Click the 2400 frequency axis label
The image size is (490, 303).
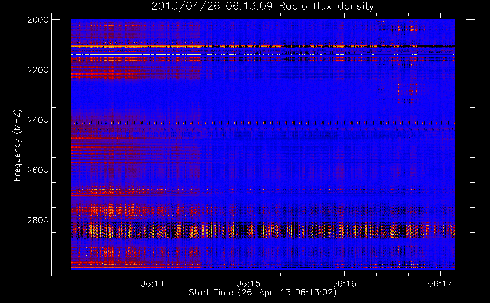[38, 120]
